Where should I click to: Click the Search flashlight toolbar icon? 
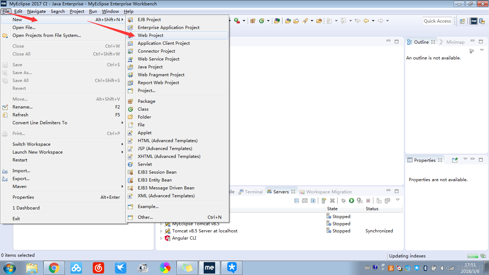point(305,21)
